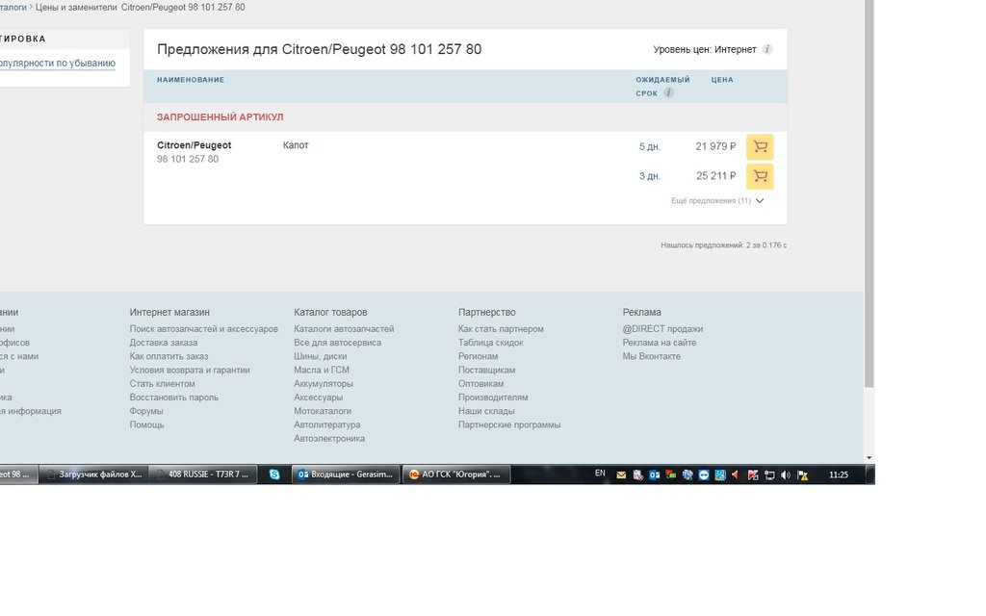Open Масла и ГСМ link

pyautogui.click(x=322, y=371)
